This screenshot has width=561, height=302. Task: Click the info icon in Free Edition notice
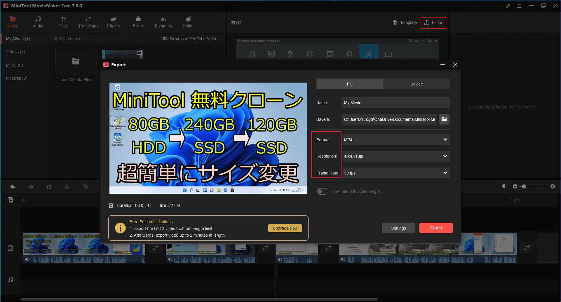tap(120, 228)
